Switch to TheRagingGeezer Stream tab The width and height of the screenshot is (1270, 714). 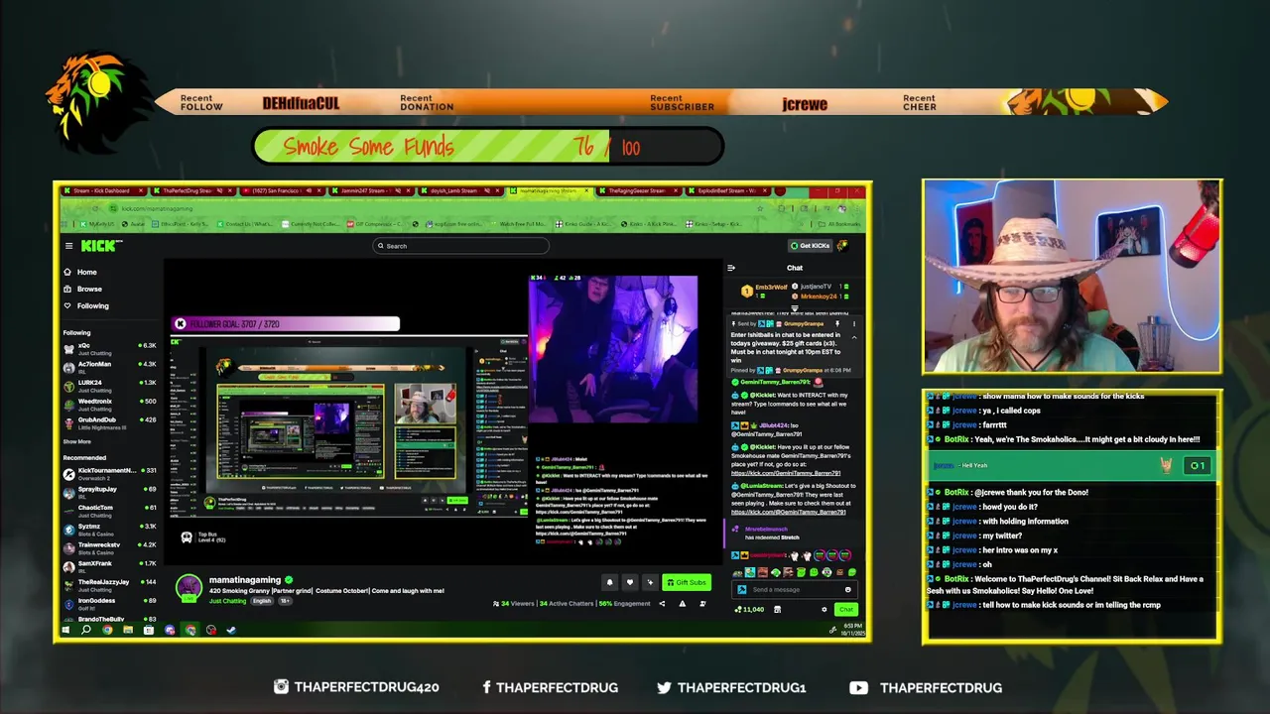tap(639, 190)
